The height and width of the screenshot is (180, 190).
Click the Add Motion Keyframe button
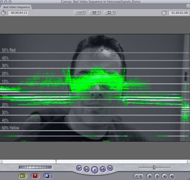157,176
